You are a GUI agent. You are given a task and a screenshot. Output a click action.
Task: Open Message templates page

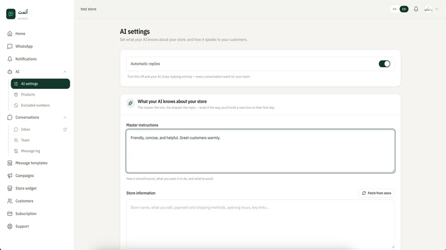coord(31,163)
